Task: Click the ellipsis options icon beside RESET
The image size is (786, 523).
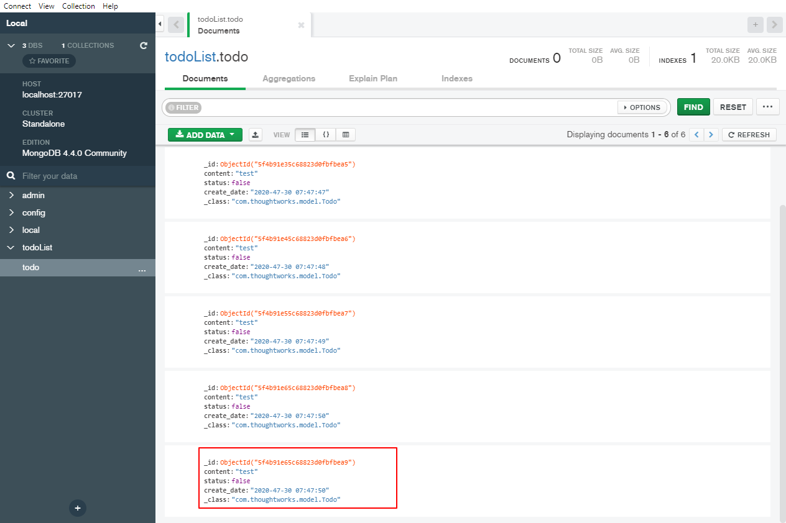Action: pyautogui.click(x=767, y=106)
